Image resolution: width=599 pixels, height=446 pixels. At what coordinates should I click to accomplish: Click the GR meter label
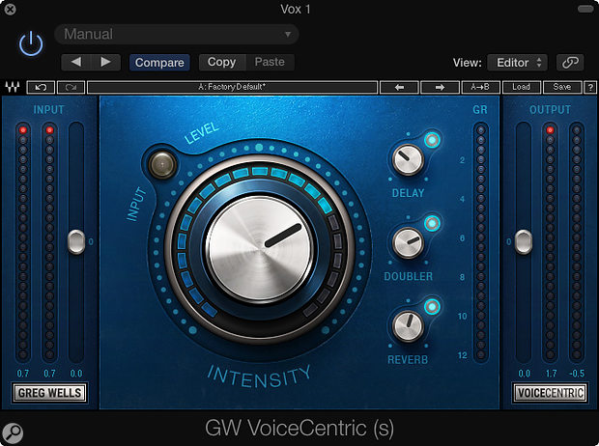[480, 110]
